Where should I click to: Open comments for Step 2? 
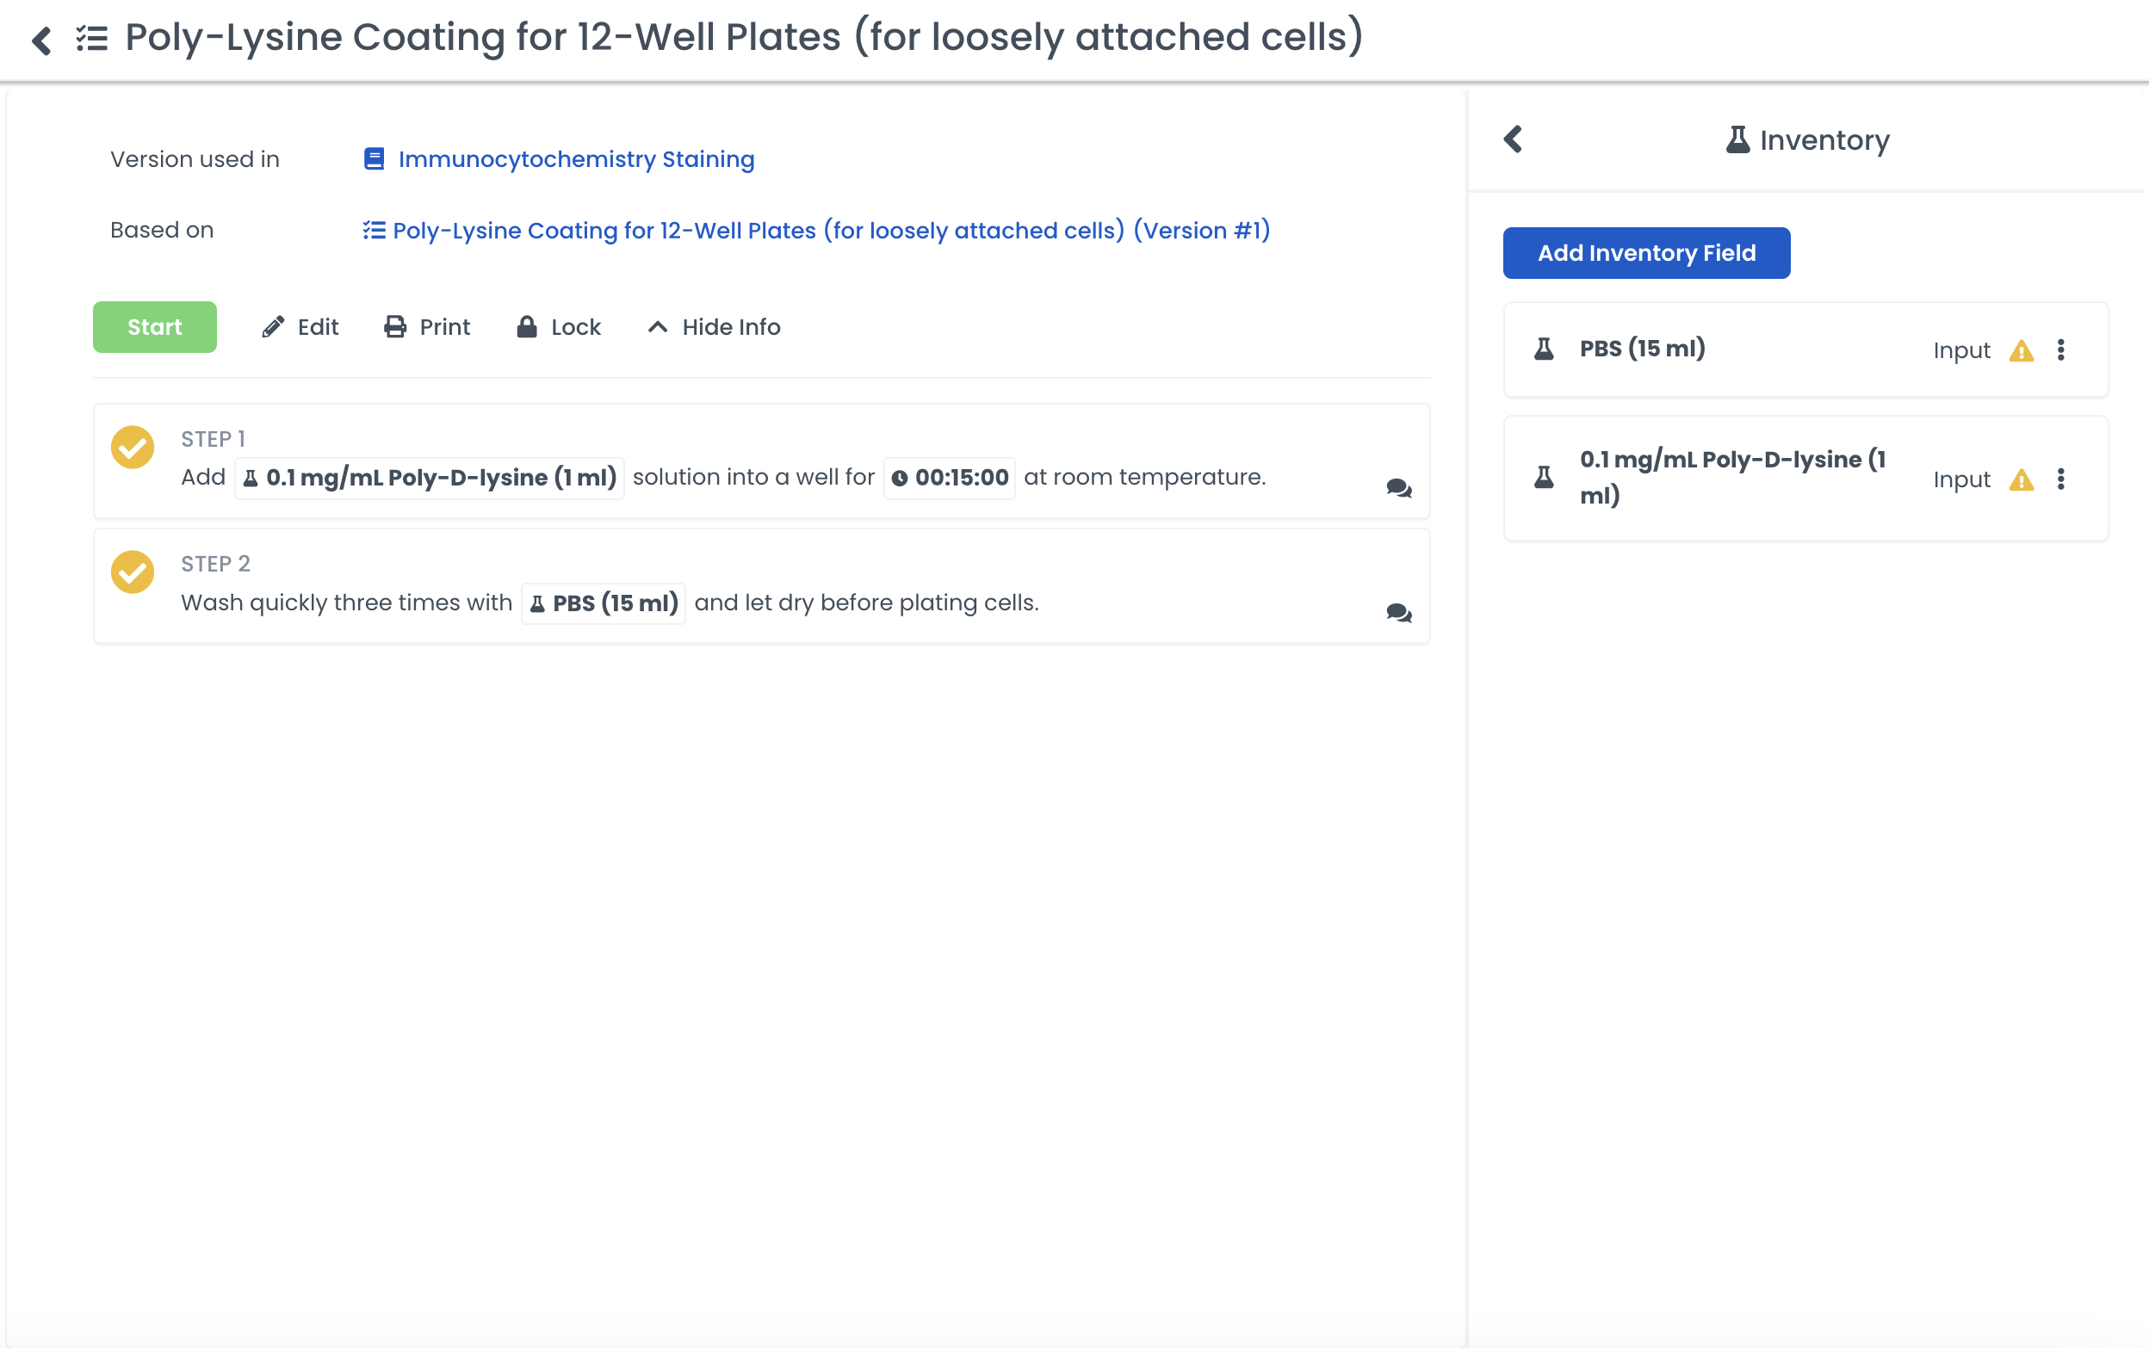click(1398, 613)
